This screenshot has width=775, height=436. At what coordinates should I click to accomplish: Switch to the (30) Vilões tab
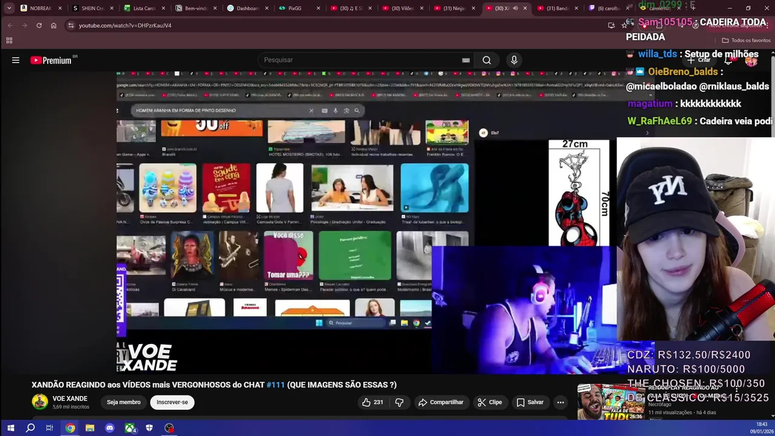402,8
